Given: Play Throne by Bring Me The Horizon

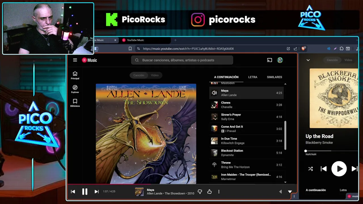Looking at the screenshot, I should click(x=246, y=165).
